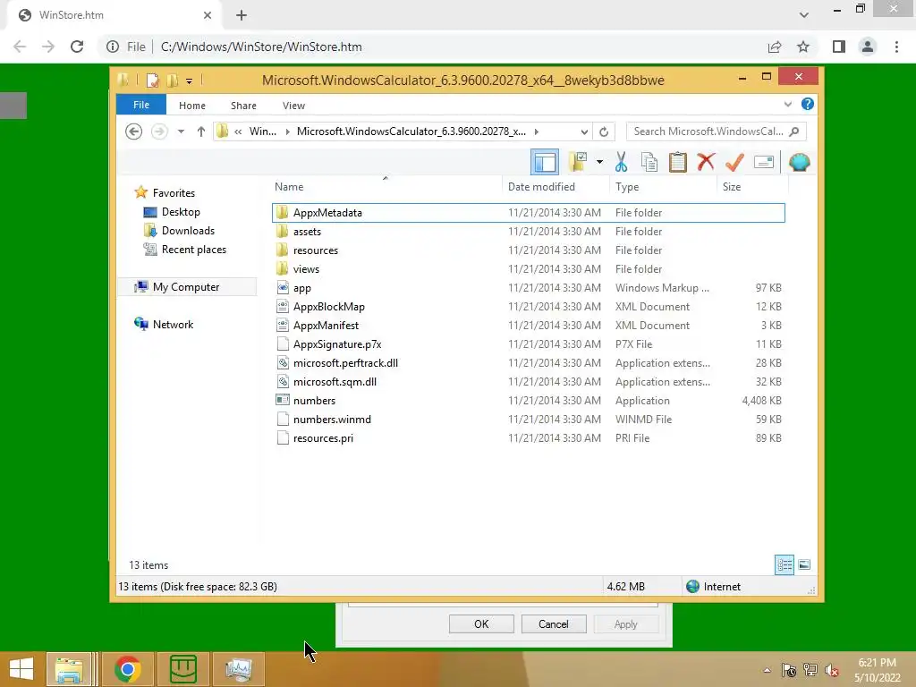Open Google Chrome from the taskbar
Viewport: 916px width, 687px height.
[127, 669]
